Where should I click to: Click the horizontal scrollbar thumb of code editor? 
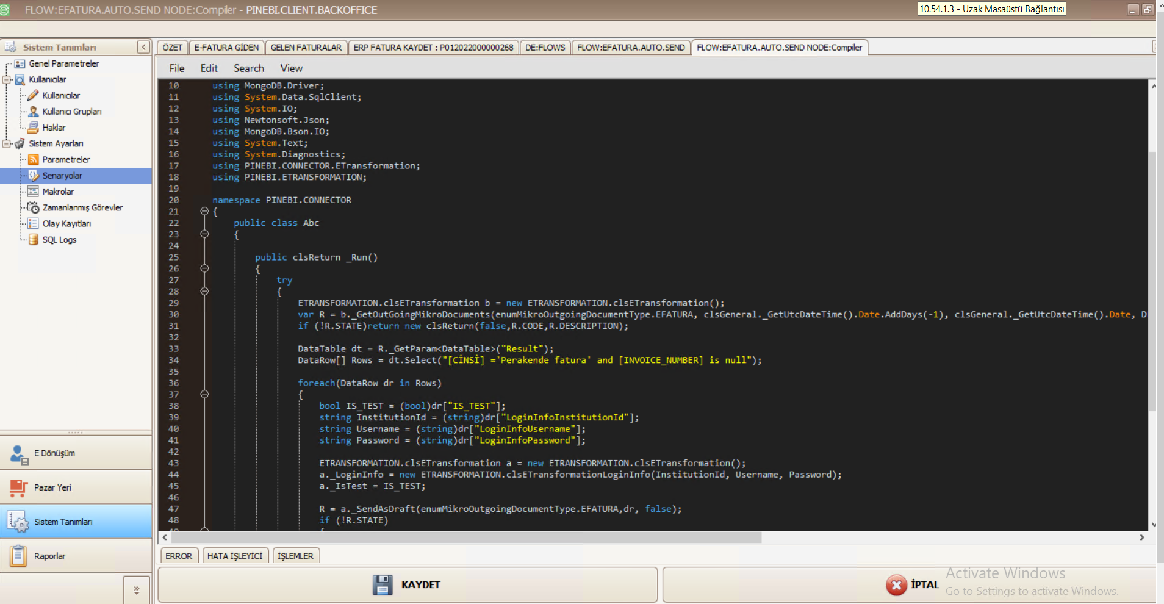point(466,537)
